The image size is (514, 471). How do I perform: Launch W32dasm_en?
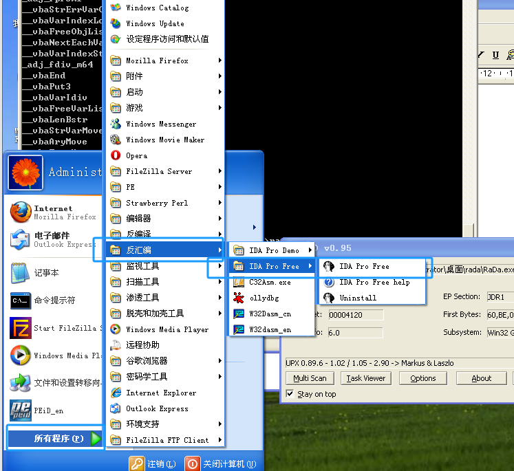271,329
